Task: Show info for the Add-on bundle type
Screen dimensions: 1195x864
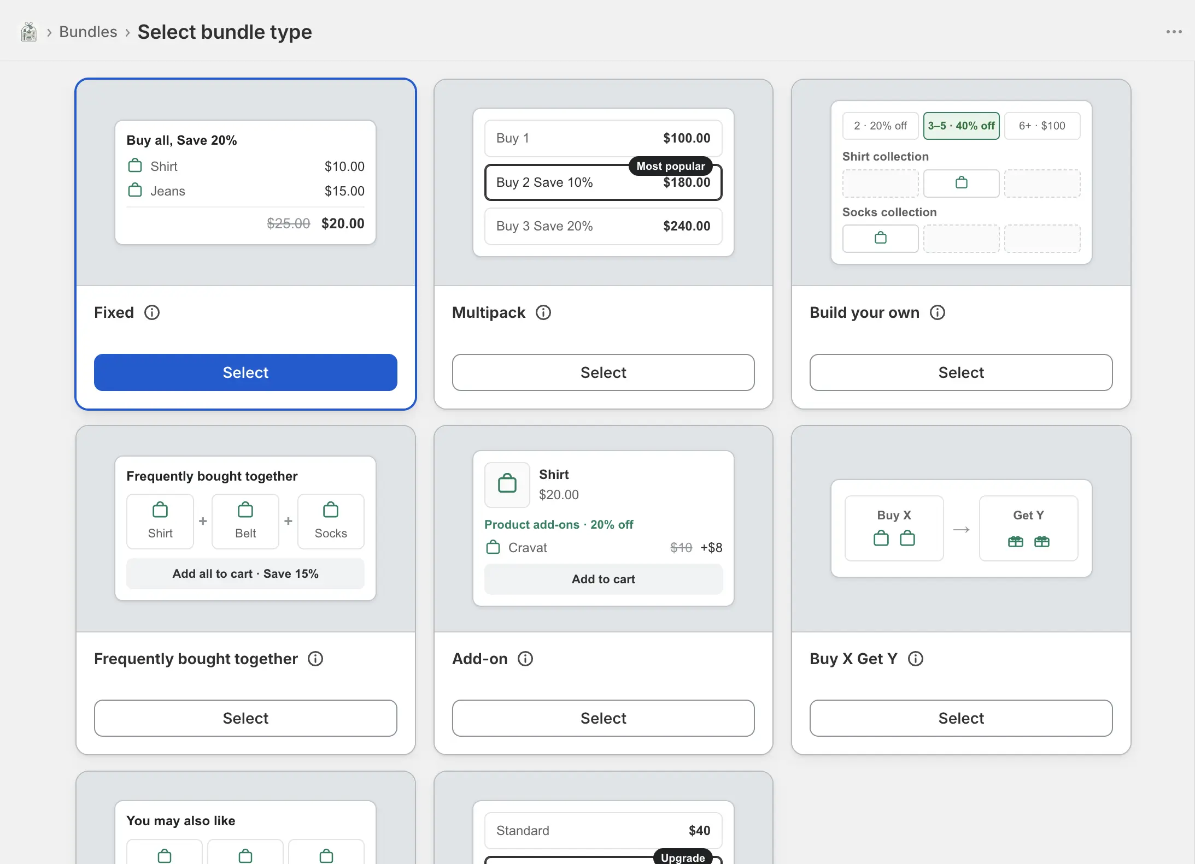Action: (525, 659)
